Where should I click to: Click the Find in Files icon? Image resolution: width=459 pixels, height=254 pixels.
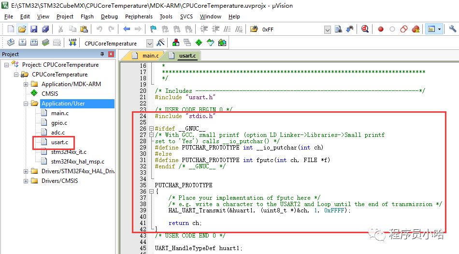[x=254, y=30]
